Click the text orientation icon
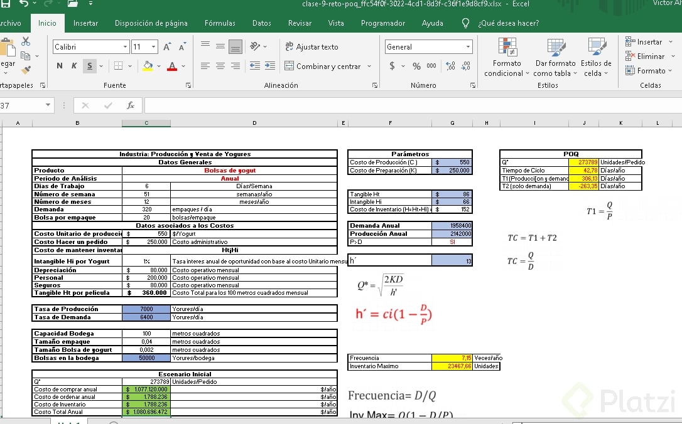This screenshot has width=682, height=424. pos(255,46)
